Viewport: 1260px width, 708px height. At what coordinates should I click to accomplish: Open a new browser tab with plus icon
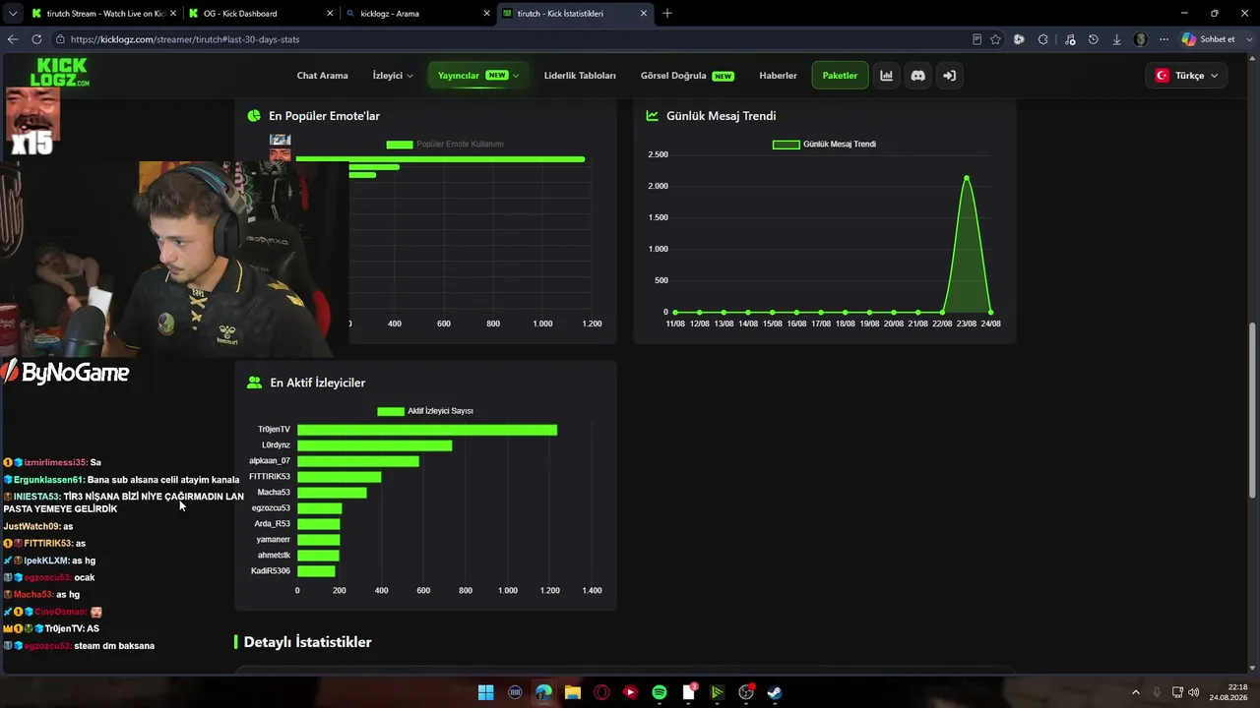pyautogui.click(x=667, y=13)
